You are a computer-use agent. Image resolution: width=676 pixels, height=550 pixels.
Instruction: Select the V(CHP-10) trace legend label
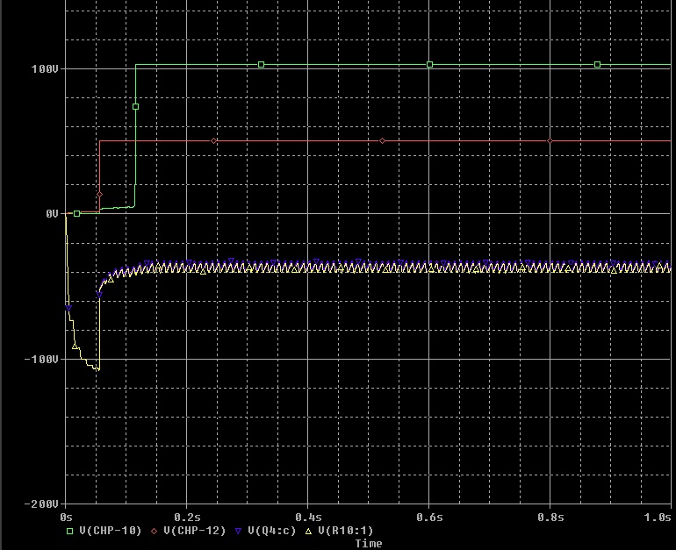click(111, 531)
